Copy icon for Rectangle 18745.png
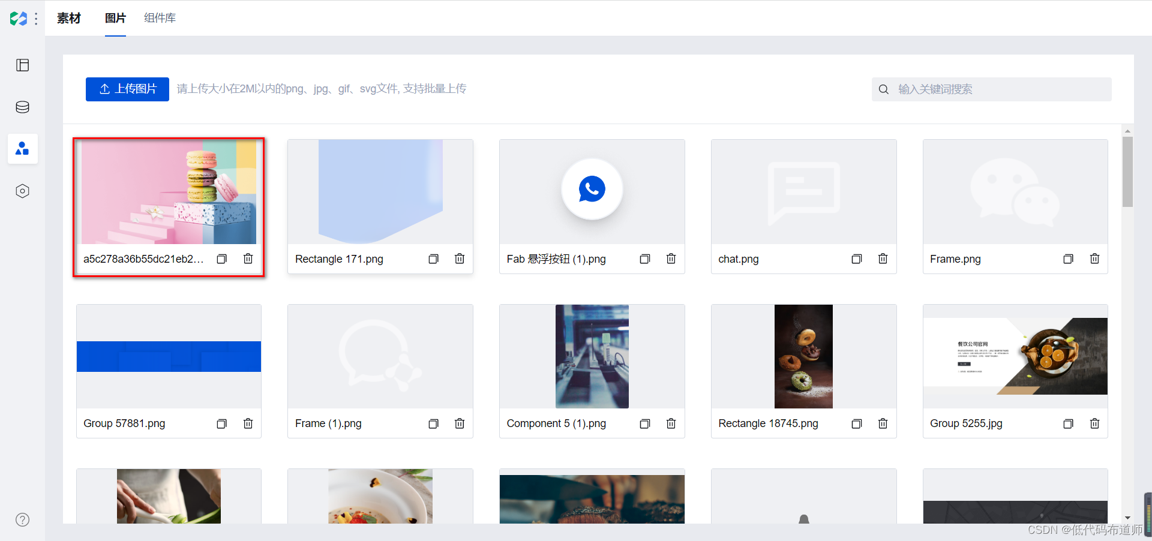The height and width of the screenshot is (541, 1152). 857,423
